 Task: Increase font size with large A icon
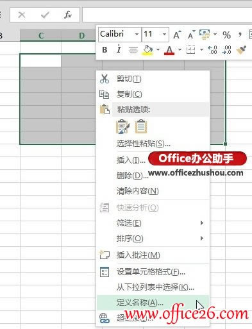point(177,35)
